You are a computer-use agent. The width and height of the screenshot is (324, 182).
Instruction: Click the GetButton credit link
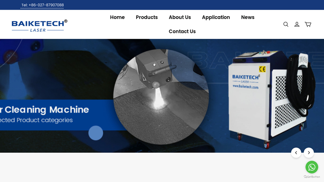tap(312, 177)
